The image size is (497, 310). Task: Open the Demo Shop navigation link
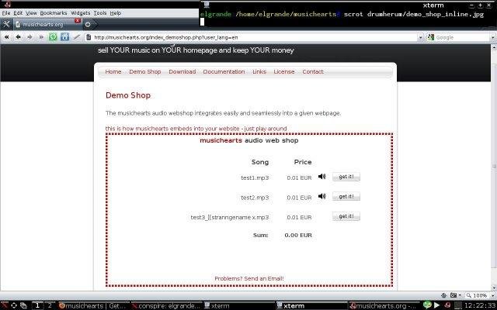click(x=145, y=72)
